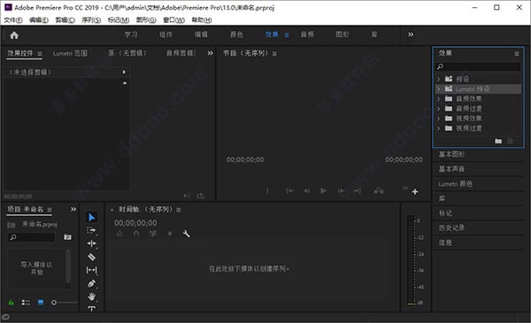The height and width of the screenshot is (323, 531).
Task: Toggle list view in Project panel
Action: coord(26,303)
